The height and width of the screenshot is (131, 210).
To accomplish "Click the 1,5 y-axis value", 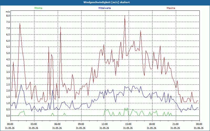I will tap(8, 97).
